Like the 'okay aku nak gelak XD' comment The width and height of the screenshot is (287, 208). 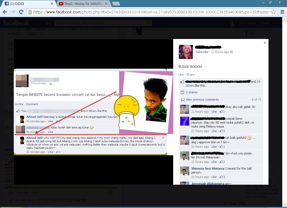(214, 112)
